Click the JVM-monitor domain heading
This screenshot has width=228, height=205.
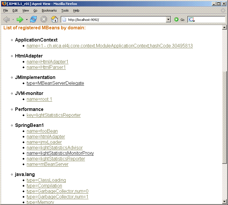click(29, 93)
